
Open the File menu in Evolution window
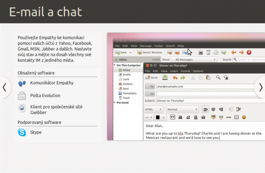(117, 46)
